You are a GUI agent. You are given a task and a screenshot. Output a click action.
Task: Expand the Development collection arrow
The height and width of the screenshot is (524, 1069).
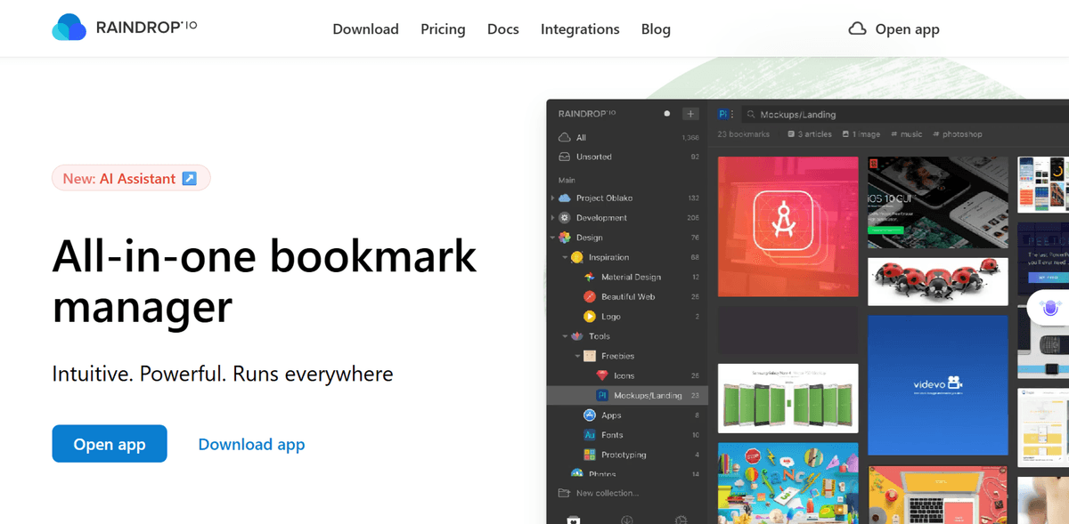(552, 218)
